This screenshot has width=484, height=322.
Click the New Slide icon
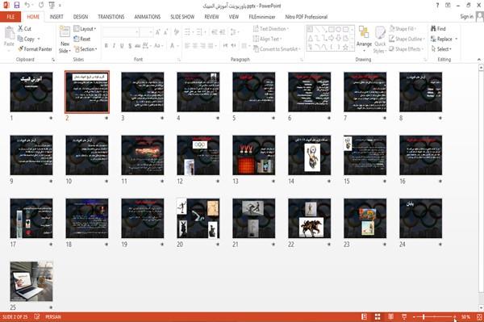coord(65,32)
